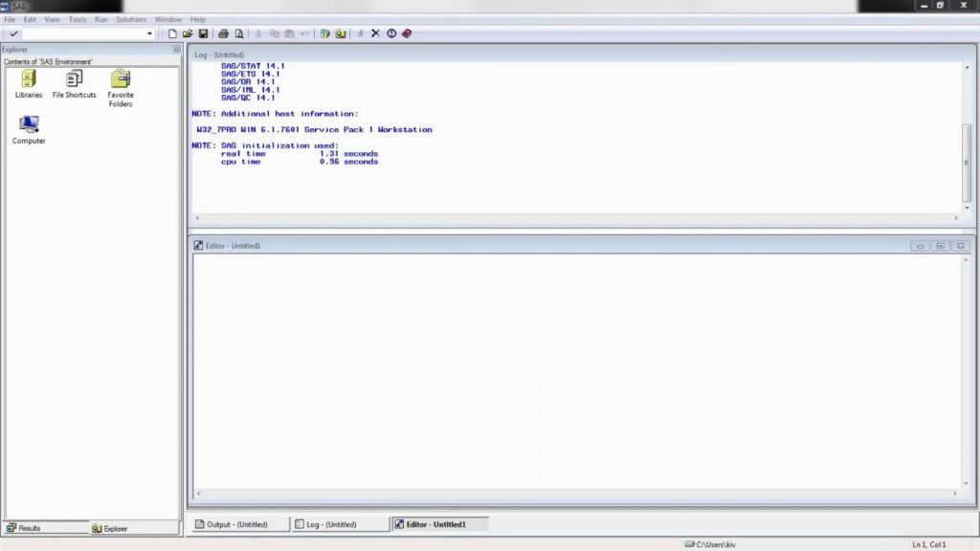The width and height of the screenshot is (980, 551).
Task: Open the Libraries icon in Explorer
Action: [29, 83]
